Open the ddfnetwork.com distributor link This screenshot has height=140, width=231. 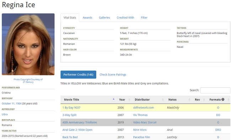[x=143, y=108]
